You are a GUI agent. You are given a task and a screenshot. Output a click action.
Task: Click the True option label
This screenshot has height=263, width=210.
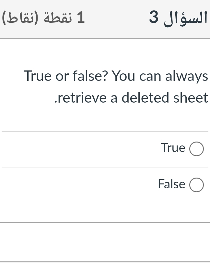[173, 148]
